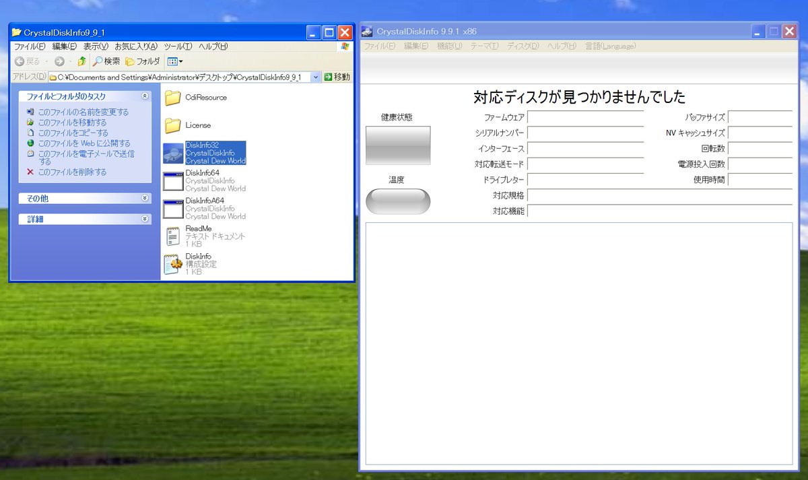Open the address bar path dropdown arrow
Screen dimensions: 808x480
coord(315,77)
